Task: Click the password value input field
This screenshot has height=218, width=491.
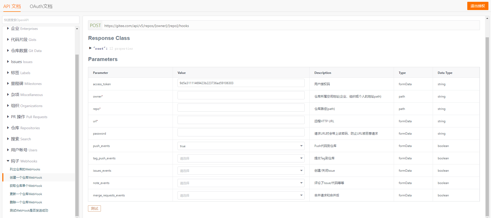Action: [x=241, y=133]
